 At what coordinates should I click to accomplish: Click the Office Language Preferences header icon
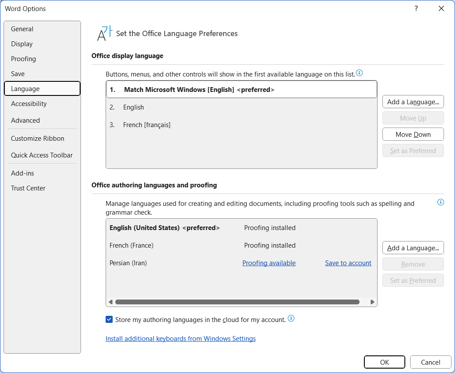[x=104, y=33]
